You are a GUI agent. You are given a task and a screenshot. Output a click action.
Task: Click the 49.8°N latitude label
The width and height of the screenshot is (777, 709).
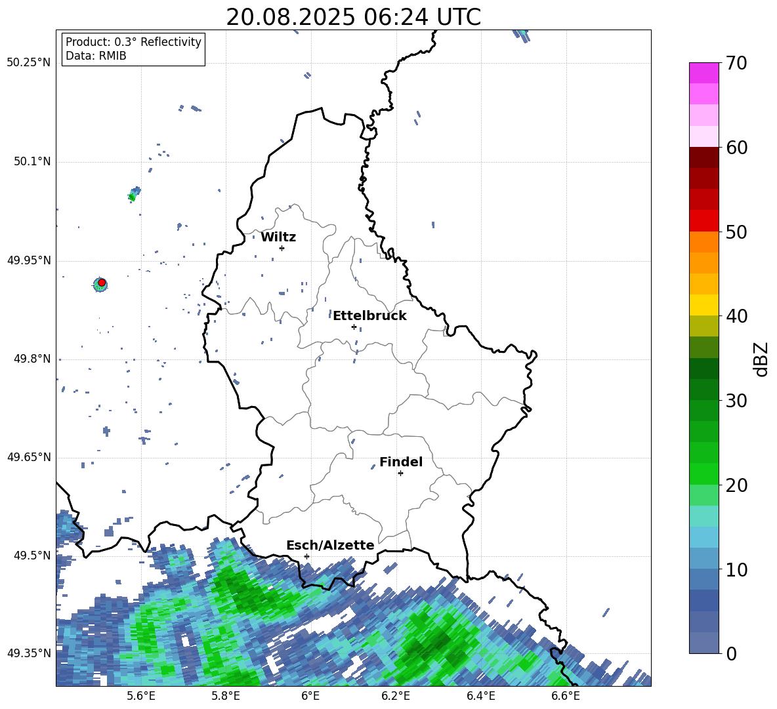point(32,359)
